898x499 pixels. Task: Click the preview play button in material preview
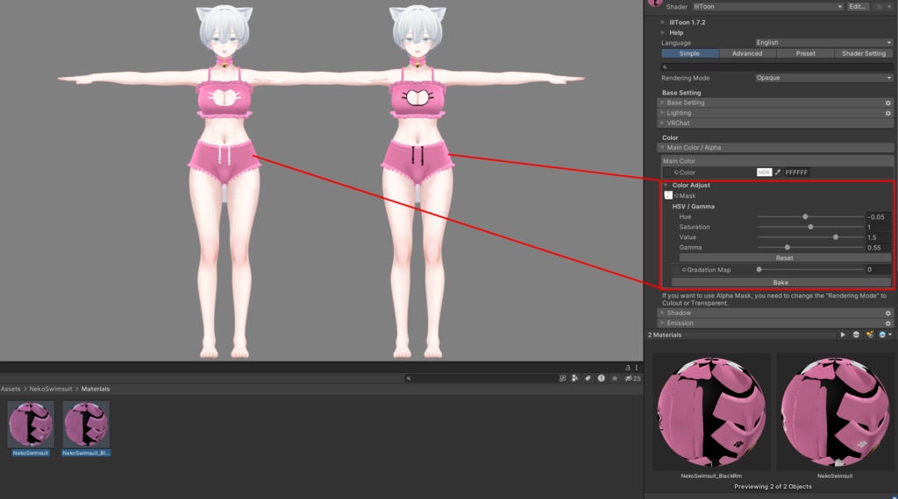843,335
